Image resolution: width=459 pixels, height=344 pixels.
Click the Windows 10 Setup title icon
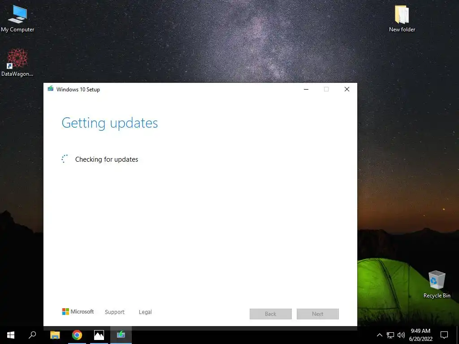tap(51, 89)
